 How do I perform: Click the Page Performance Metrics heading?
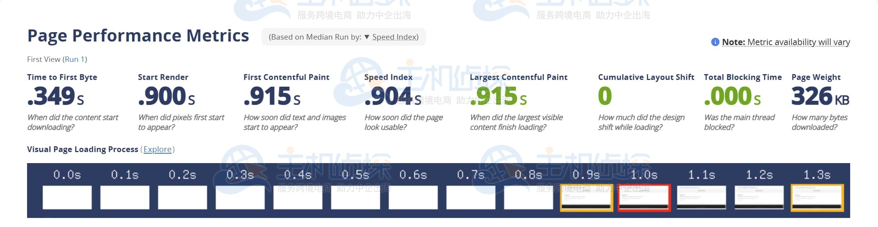138,36
